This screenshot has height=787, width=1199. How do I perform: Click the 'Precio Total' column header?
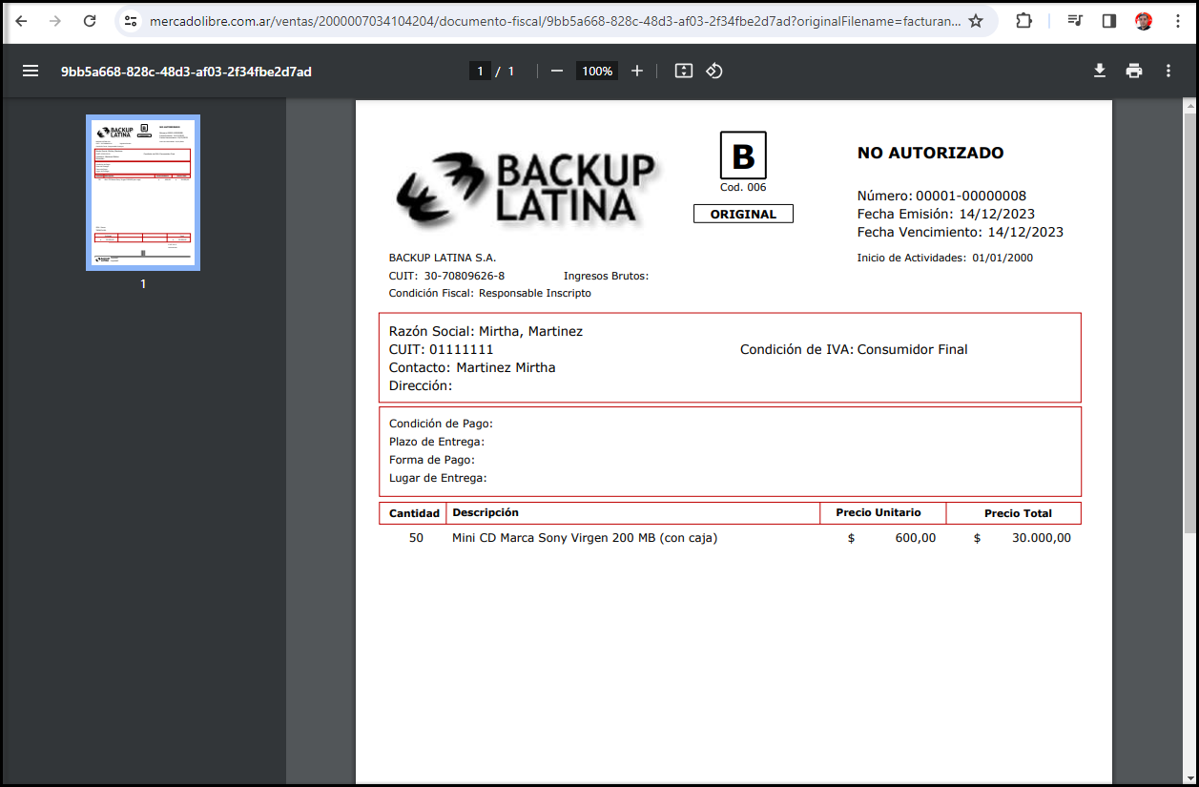pyautogui.click(x=1018, y=513)
